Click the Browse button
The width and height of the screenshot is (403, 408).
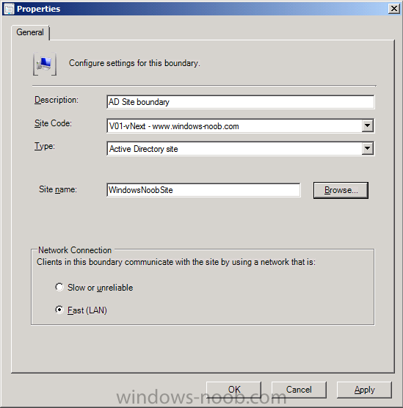(x=341, y=190)
